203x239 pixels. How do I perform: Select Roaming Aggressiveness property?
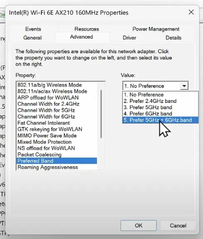click(x=56, y=167)
